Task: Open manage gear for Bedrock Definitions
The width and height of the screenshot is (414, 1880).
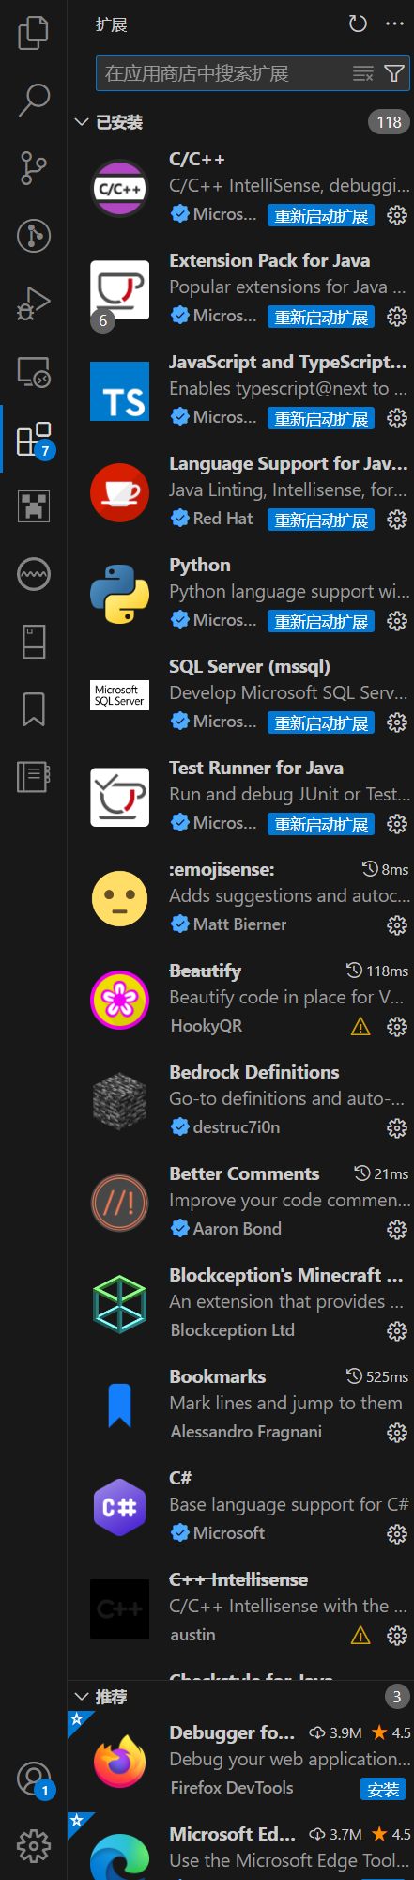Action: [397, 1128]
